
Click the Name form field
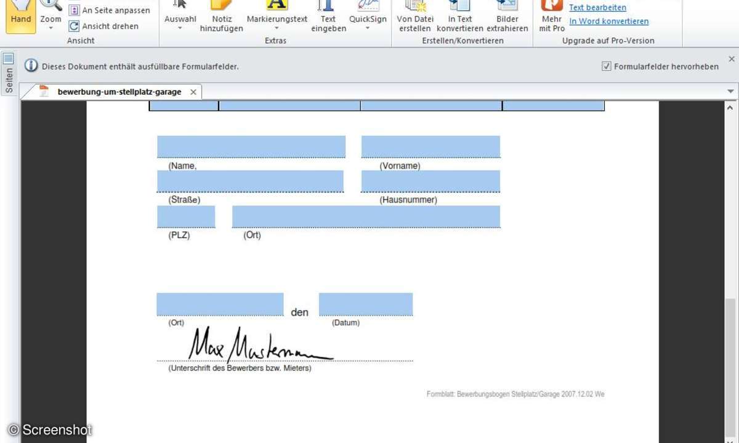point(251,146)
